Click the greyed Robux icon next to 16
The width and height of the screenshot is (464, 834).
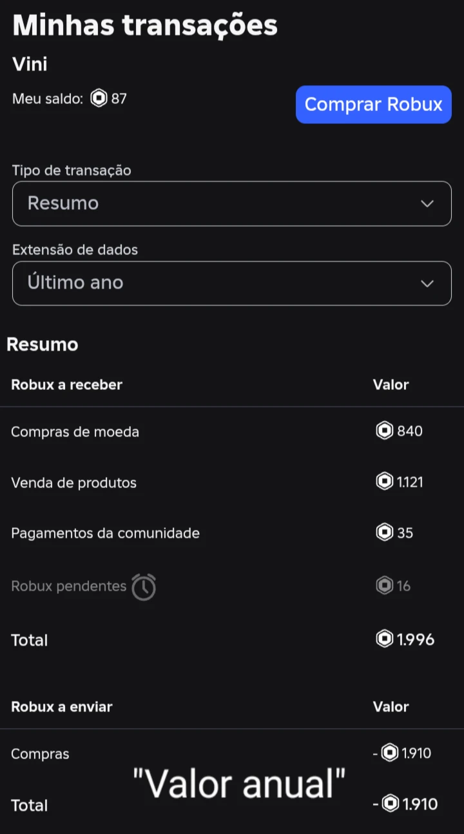pyautogui.click(x=385, y=585)
